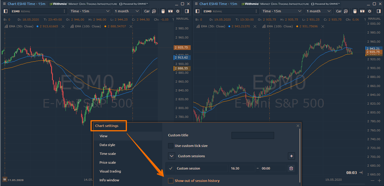Click EMA 100 orange color dot, left chart
The image size is (384, 186).
[x=105, y=26]
